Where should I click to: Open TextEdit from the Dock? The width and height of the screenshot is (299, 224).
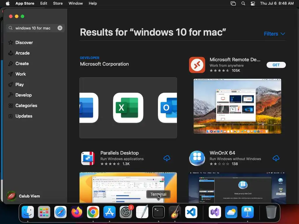point(142,212)
